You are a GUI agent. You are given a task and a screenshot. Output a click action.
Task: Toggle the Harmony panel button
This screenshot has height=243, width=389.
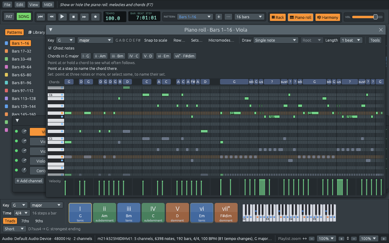point(328,17)
